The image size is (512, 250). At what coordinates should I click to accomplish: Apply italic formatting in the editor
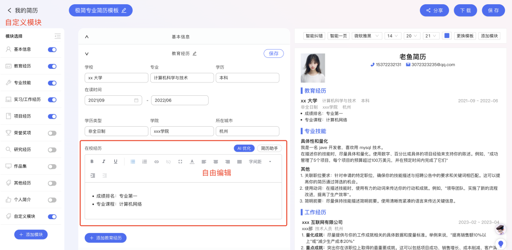(104, 161)
